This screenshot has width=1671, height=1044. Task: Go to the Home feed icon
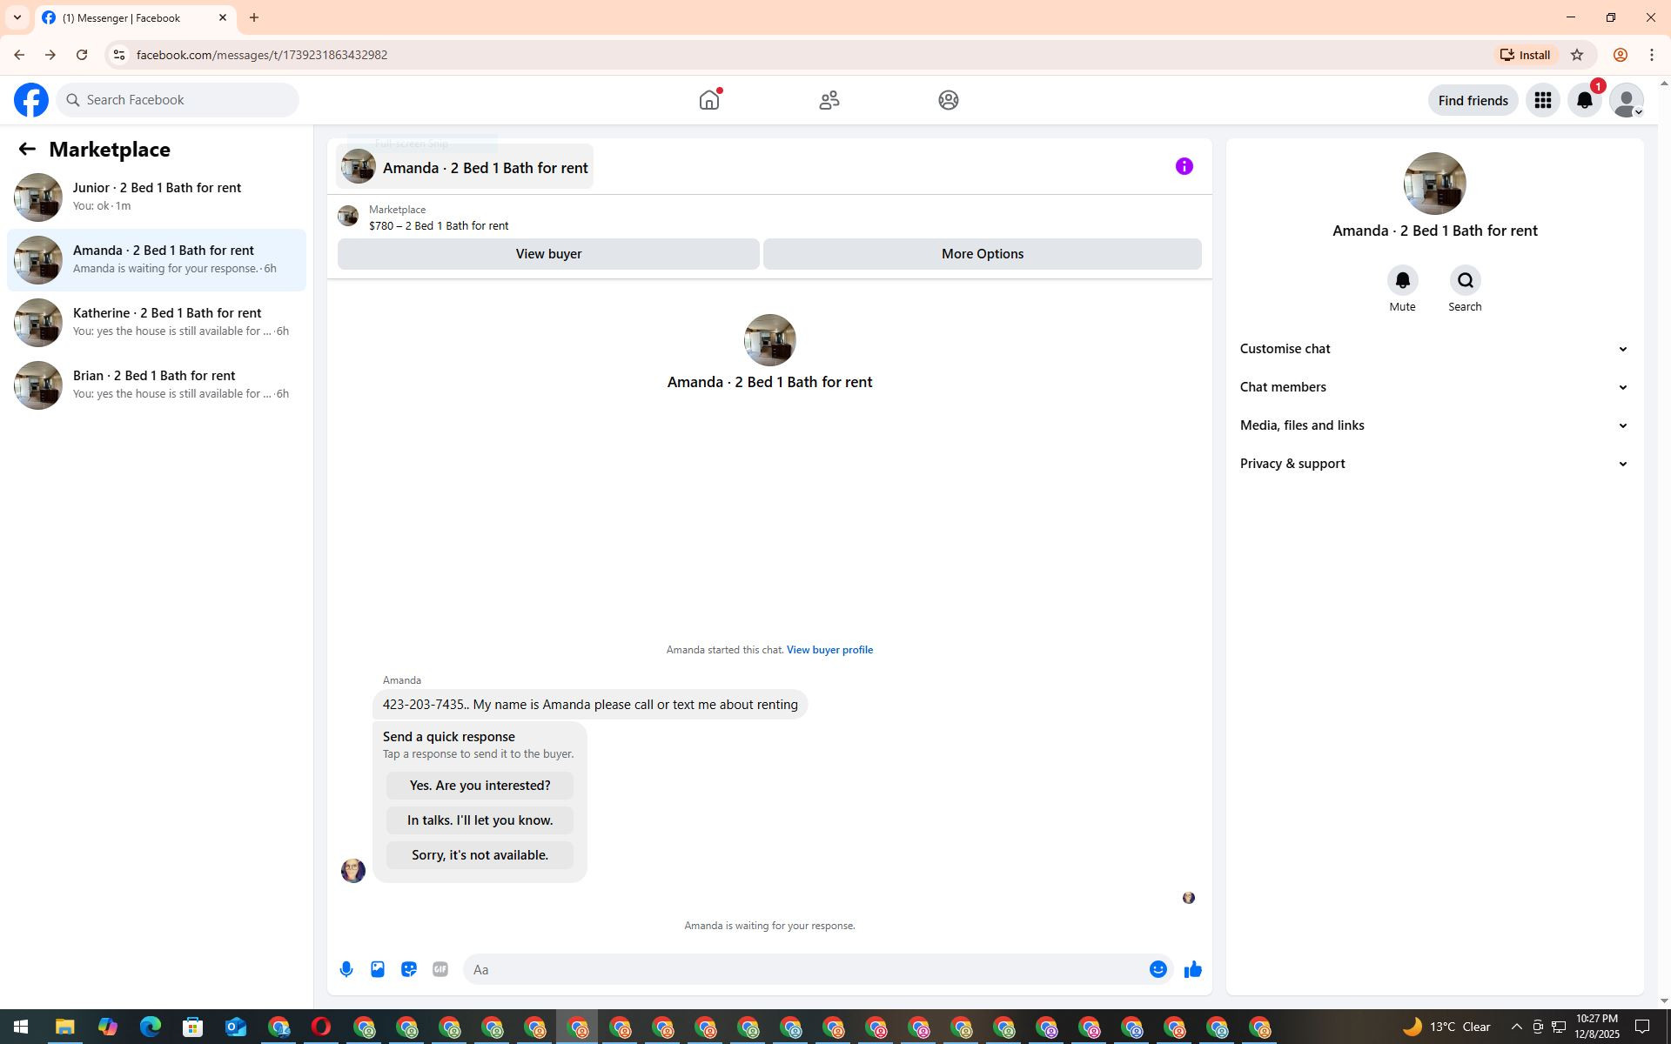[709, 100]
